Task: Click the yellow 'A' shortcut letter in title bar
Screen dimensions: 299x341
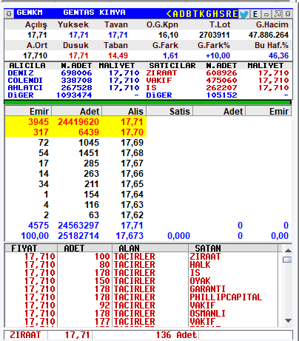Action: (x=175, y=14)
